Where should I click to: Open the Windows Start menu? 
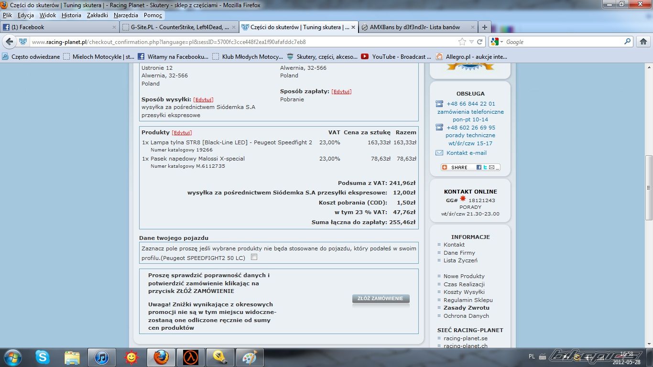12,357
